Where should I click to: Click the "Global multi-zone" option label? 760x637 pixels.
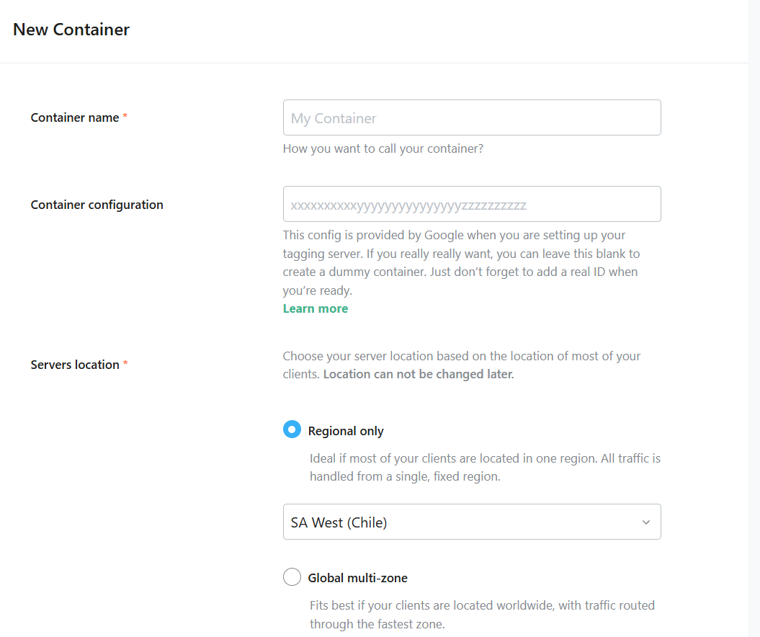coord(357,578)
